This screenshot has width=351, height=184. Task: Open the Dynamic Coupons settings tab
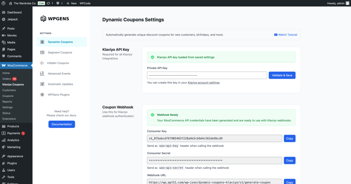click(62, 42)
